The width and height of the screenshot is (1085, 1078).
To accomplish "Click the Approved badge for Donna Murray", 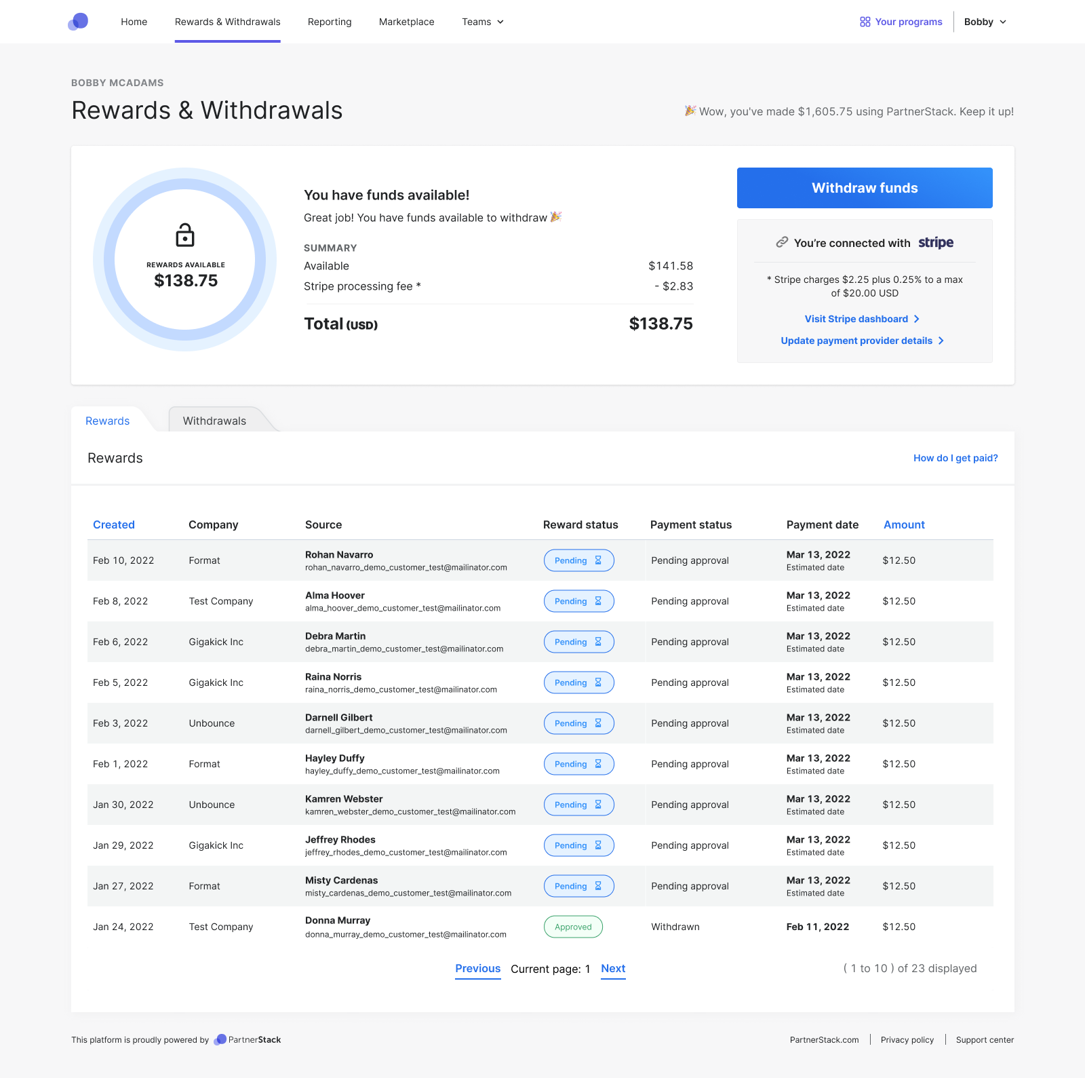I will coord(573,927).
